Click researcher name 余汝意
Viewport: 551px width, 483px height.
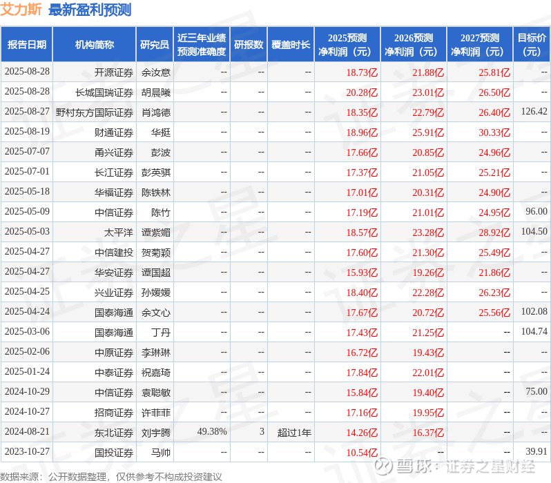click(x=155, y=72)
